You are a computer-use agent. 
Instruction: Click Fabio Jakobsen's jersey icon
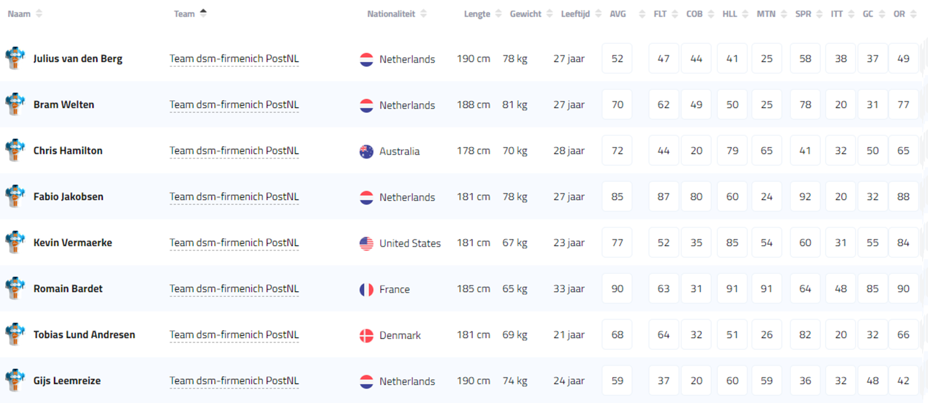point(15,196)
